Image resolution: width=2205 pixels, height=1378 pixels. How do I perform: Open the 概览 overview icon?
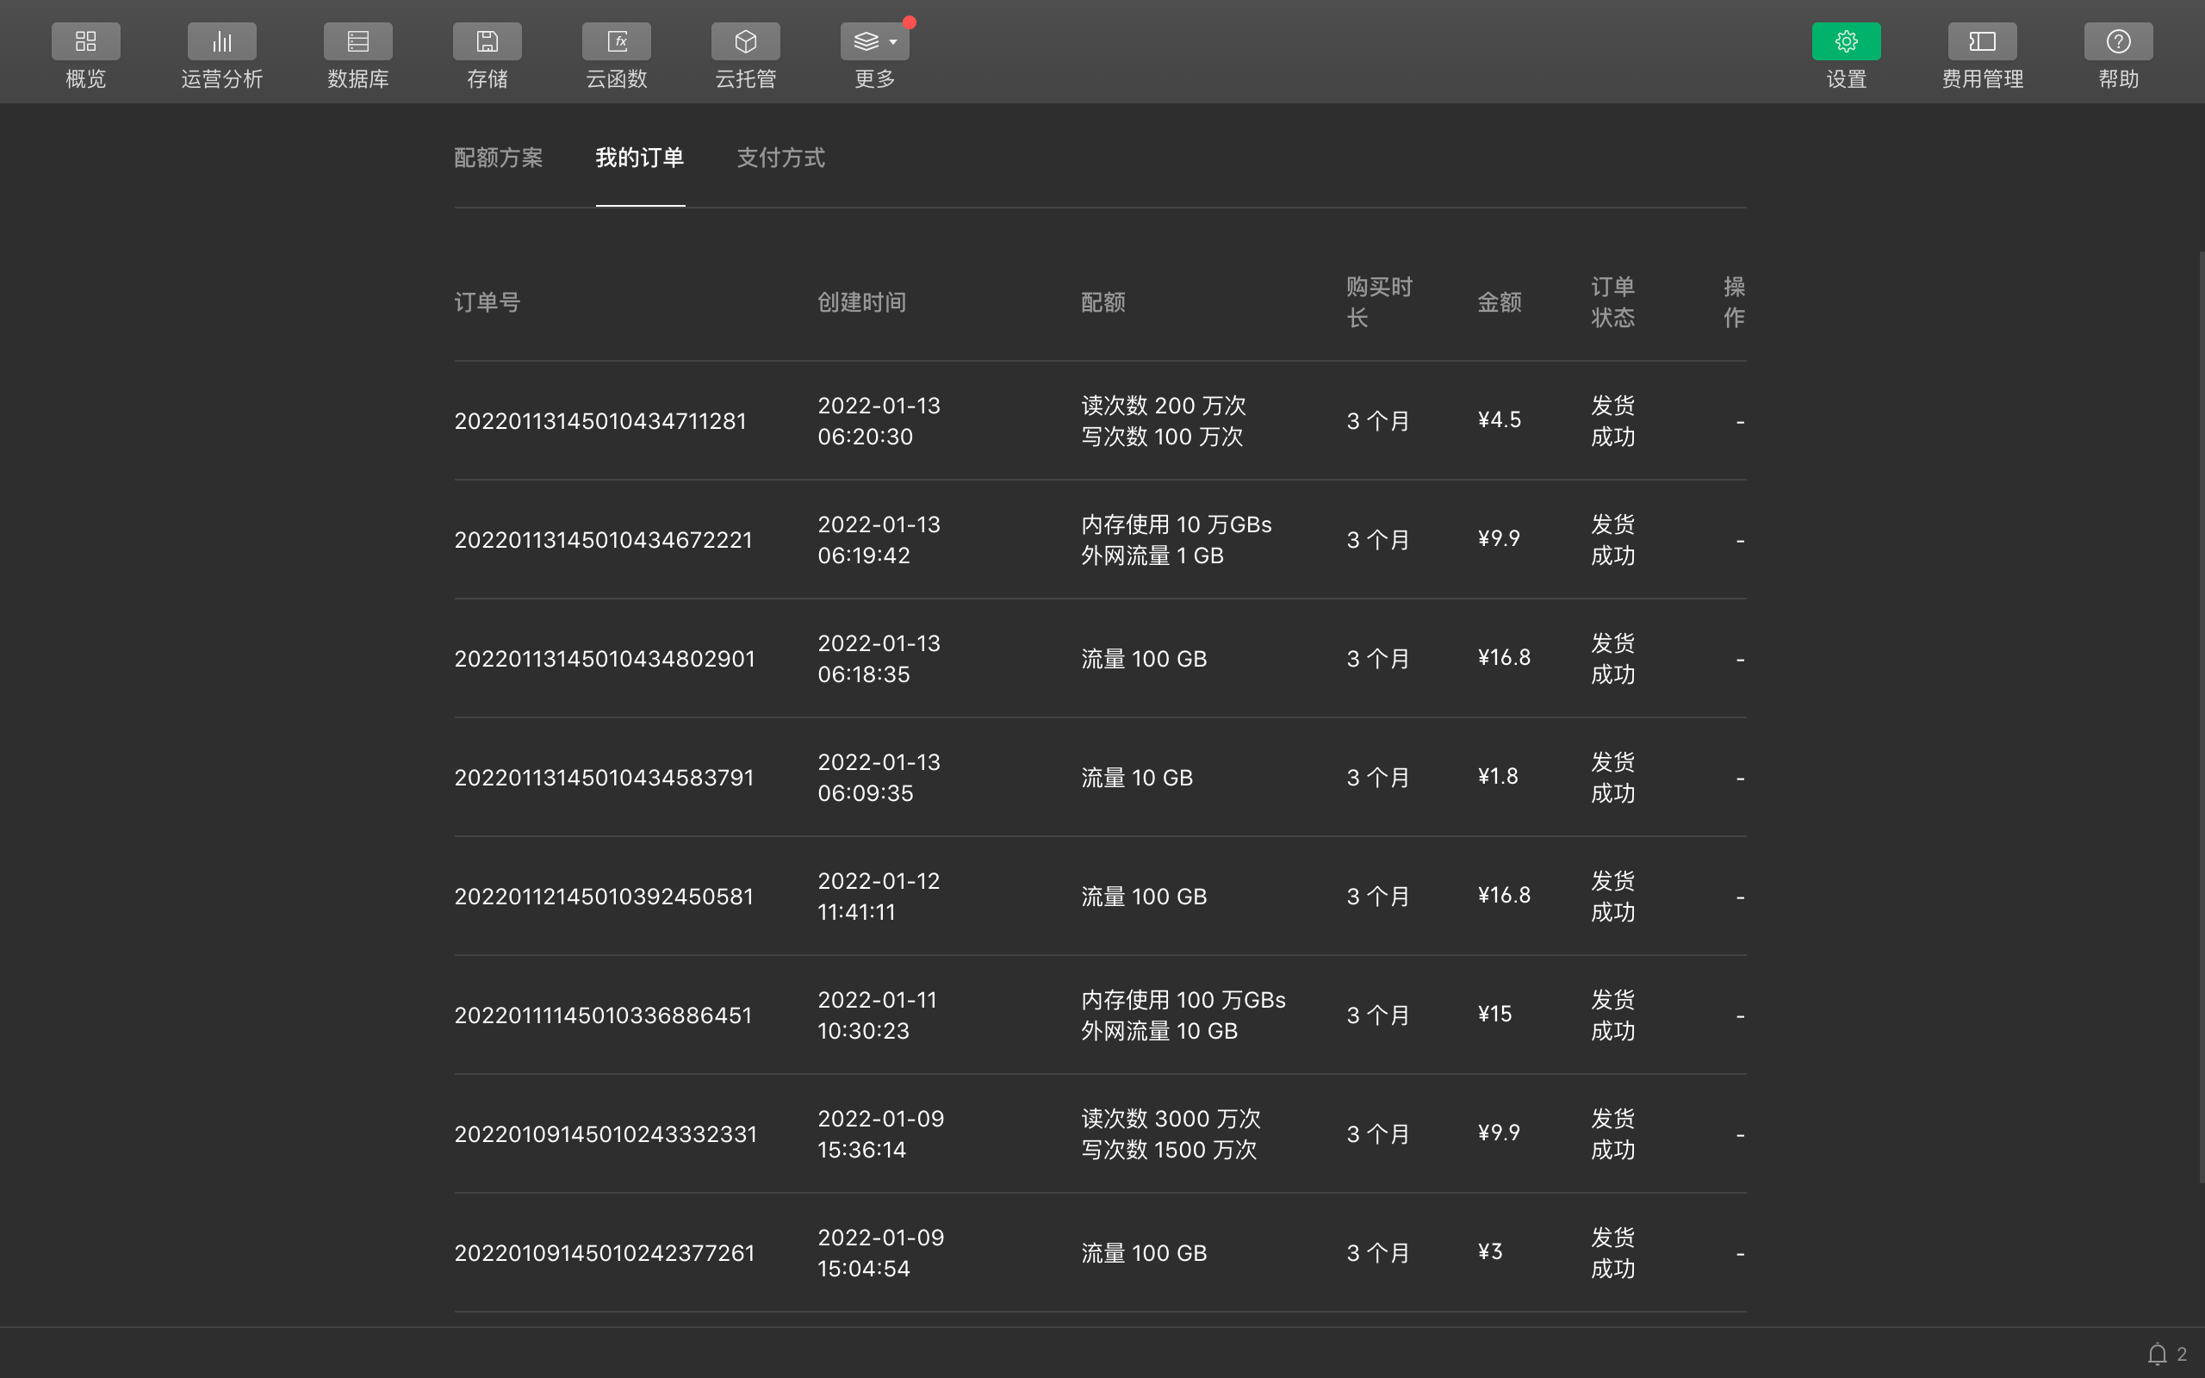(85, 42)
